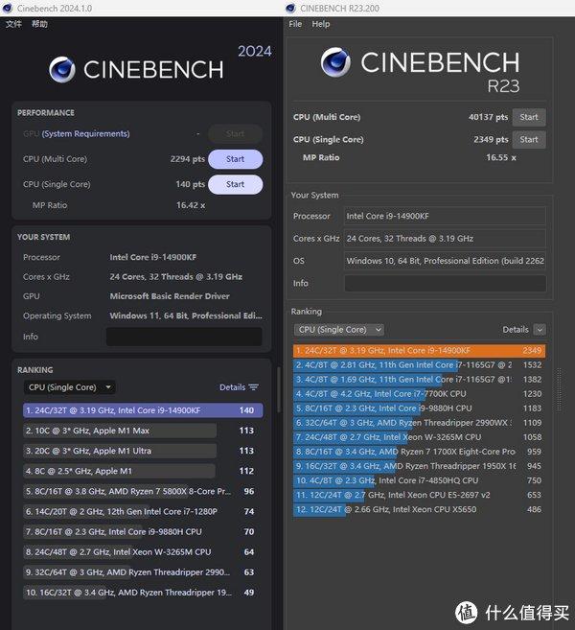Click the 16.55 x MP Ratio value
The image size is (575, 630).
[x=500, y=157]
